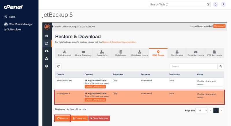Click the refresh list button
This screenshot has height=126, width=231.
click(x=58, y=66)
